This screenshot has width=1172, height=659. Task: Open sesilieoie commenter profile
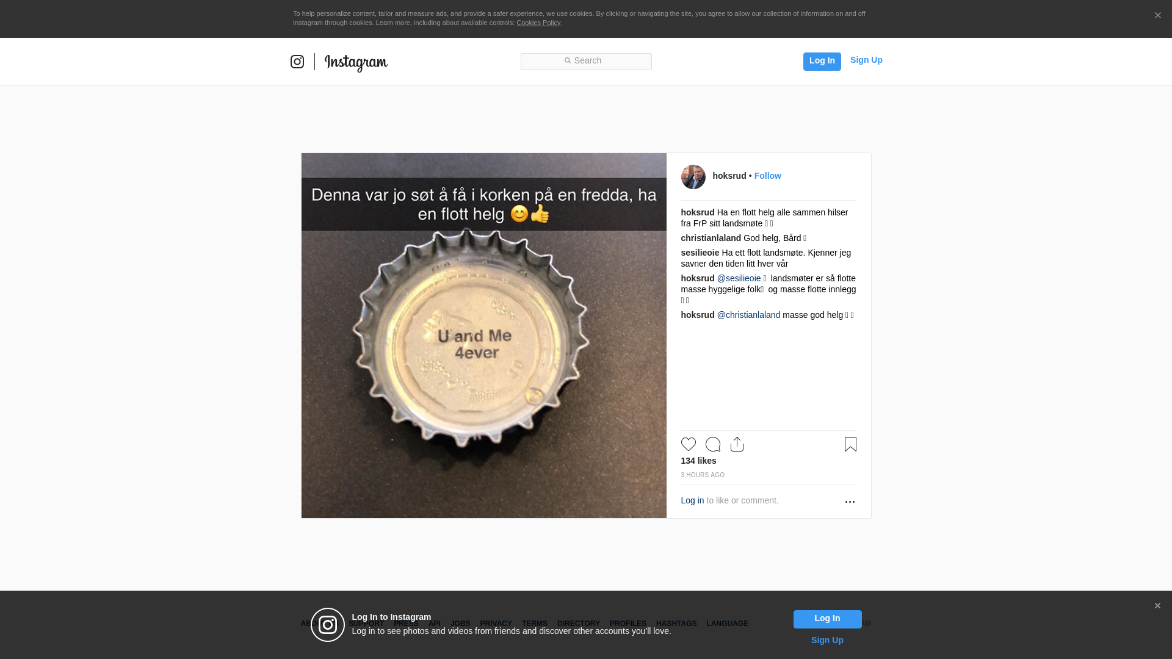pos(700,253)
